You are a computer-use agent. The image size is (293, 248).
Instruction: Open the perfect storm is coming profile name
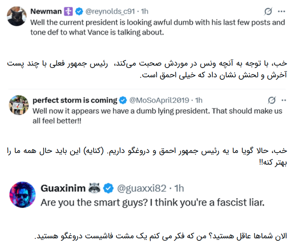click(x=75, y=100)
